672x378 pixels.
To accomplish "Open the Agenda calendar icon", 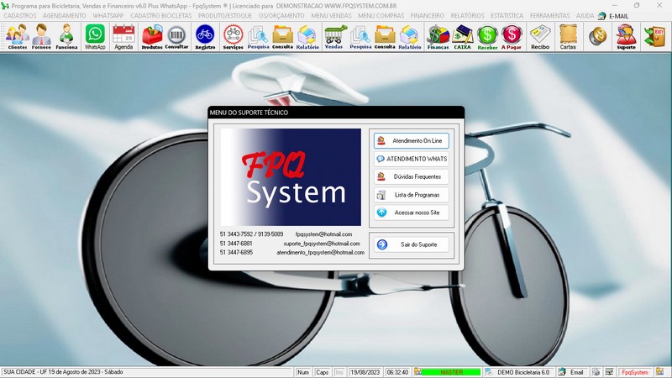I will click(123, 36).
